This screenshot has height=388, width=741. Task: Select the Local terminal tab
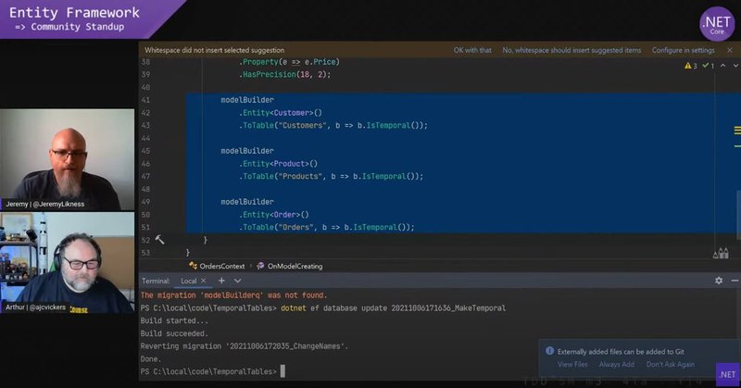tap(189, 281)
